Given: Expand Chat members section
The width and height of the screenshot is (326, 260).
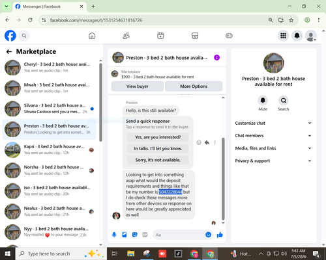Looking at the screenshot, I should 273,136.
